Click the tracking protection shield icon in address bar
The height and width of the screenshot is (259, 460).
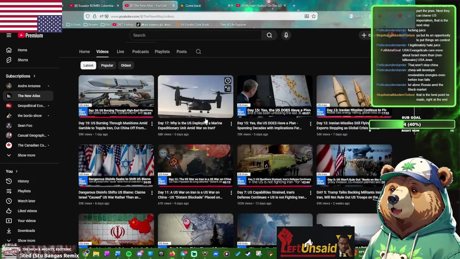[88, 16]
